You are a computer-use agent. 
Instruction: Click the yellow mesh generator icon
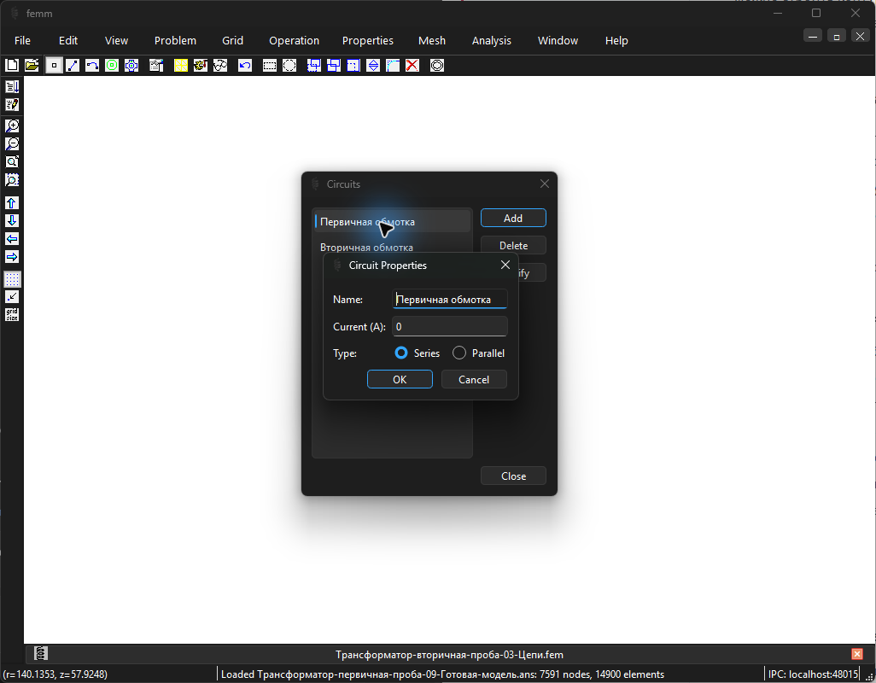180,66
